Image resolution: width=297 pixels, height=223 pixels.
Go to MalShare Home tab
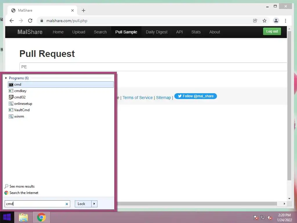tap(58, 32)
